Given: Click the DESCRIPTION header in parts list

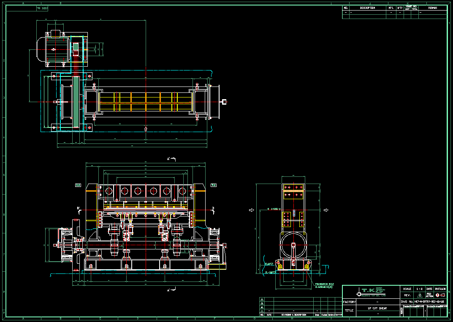Looking at the screenshot, I should tap(367, 8).
